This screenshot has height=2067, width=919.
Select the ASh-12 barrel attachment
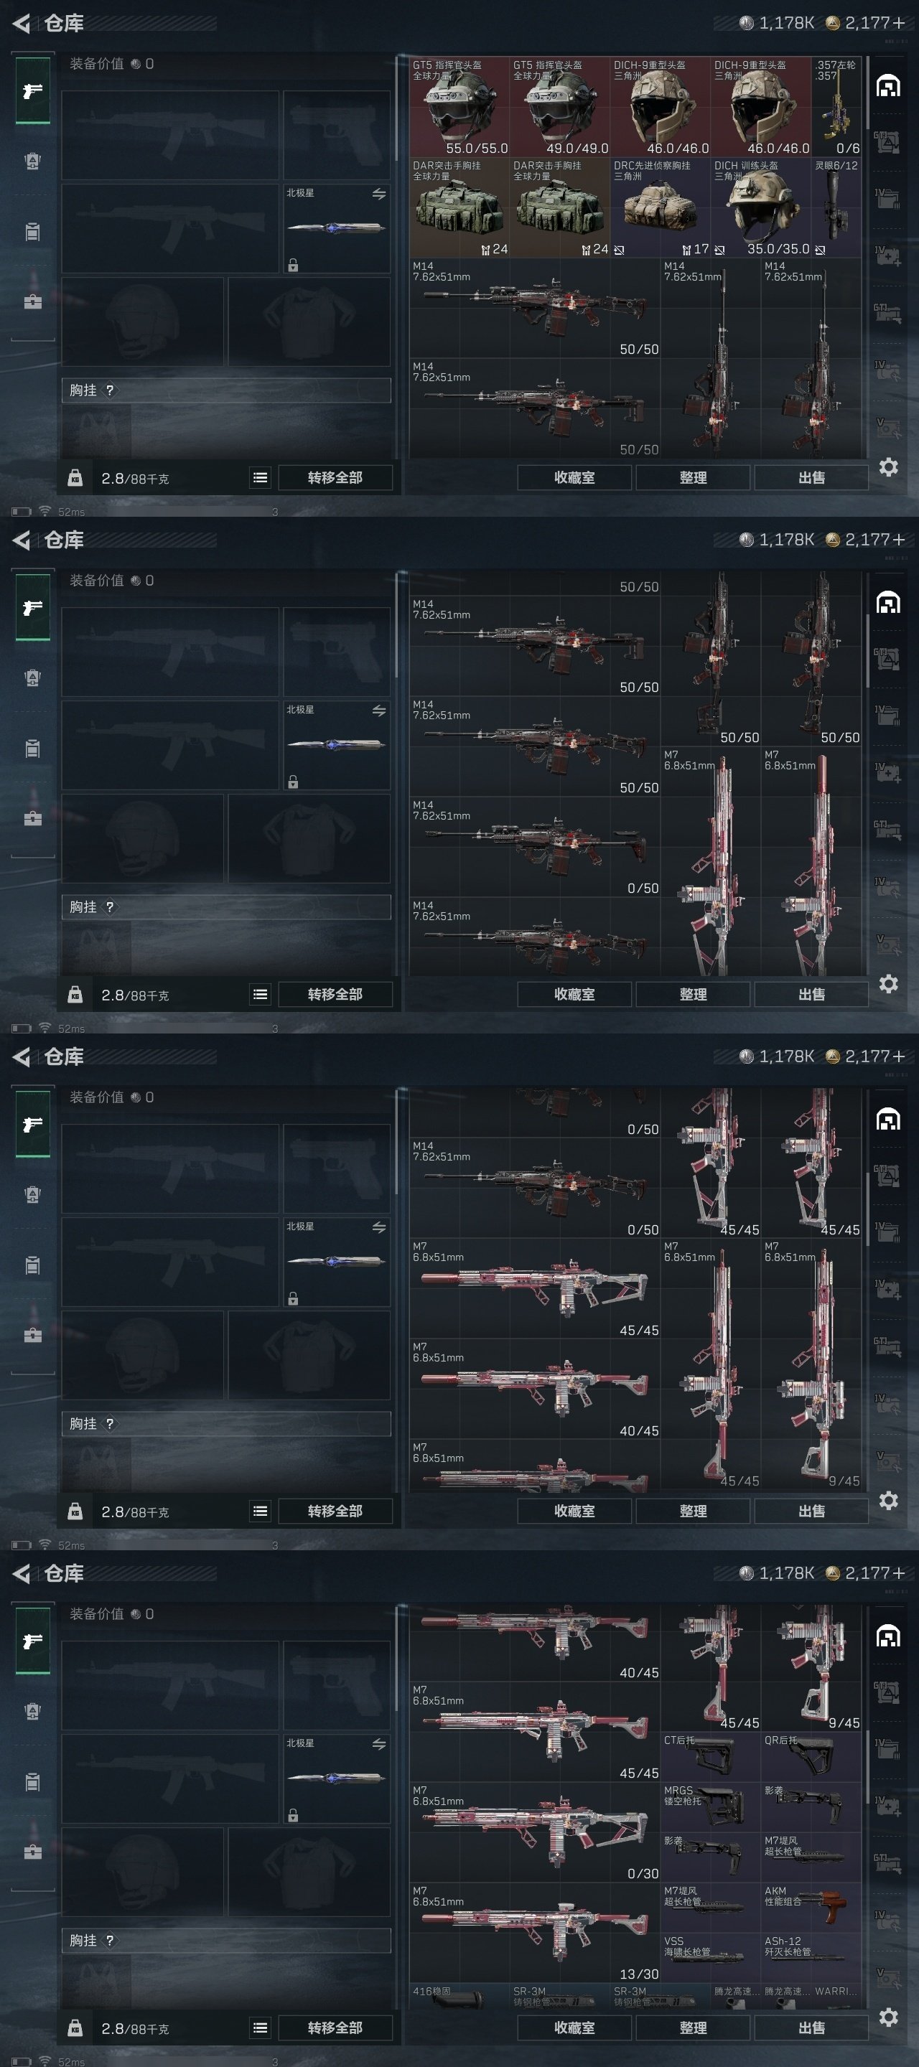811,1958
